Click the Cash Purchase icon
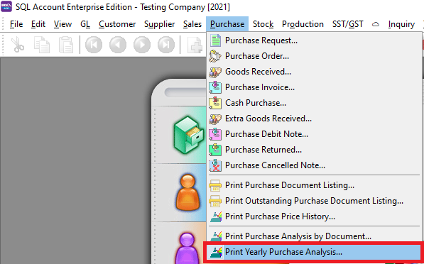Screen dimensions: 424x264 [x=215, y=103]
